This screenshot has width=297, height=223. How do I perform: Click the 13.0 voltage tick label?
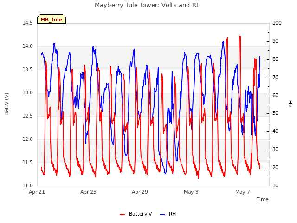(x=28, y=93)
